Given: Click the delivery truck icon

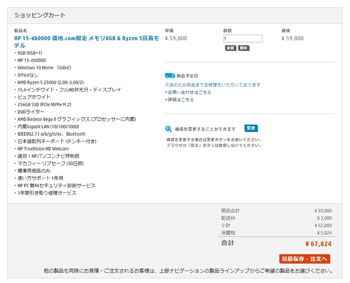Looking at the screenshot, I should (170, 76).
